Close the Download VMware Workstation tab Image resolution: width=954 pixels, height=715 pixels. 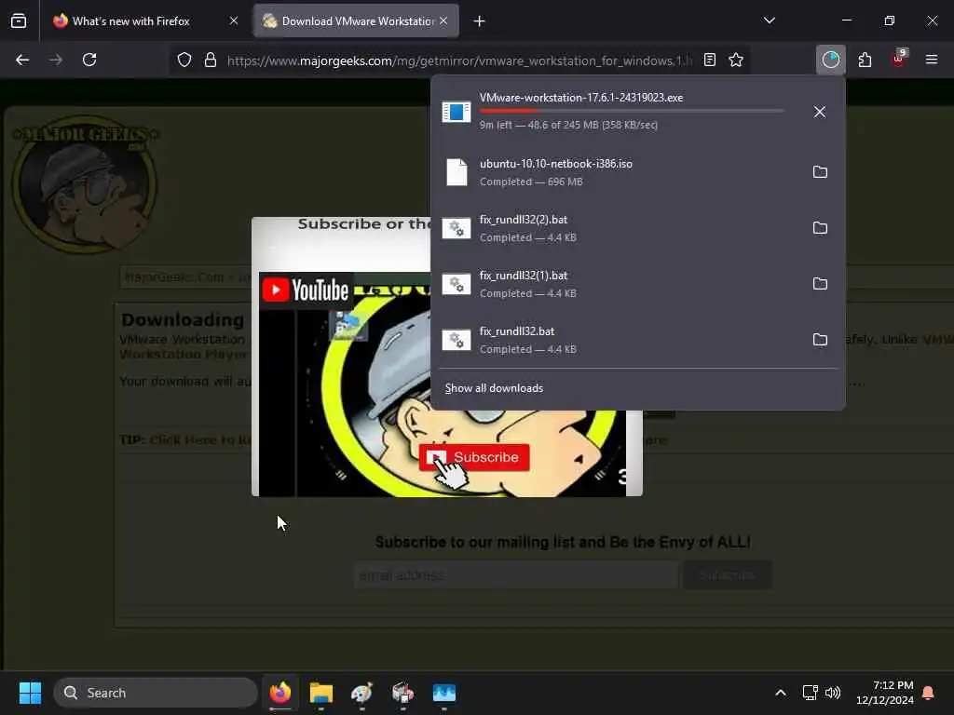pos(443,21)
